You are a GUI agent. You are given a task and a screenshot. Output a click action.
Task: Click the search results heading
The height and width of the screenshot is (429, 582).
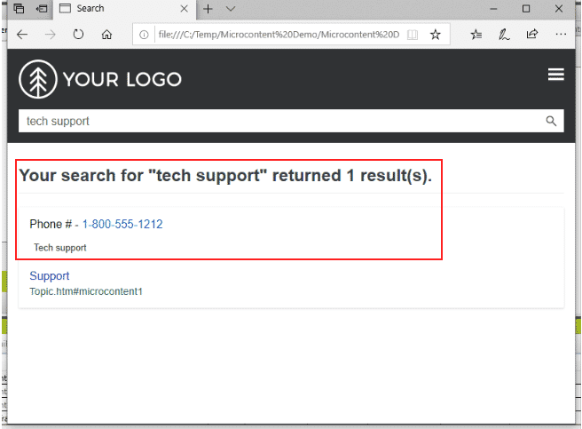(x=225, y=176)
